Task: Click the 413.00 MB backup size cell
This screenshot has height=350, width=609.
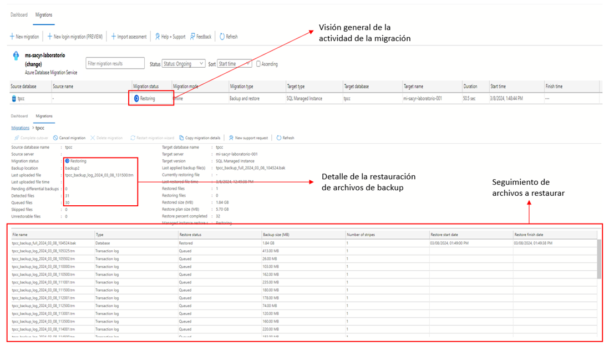Action: pyautogui.click(x=270, y=251)
